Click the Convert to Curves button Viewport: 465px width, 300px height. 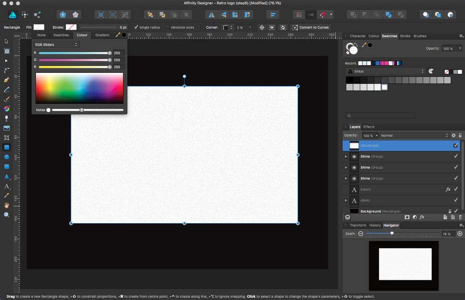[312, 27]
